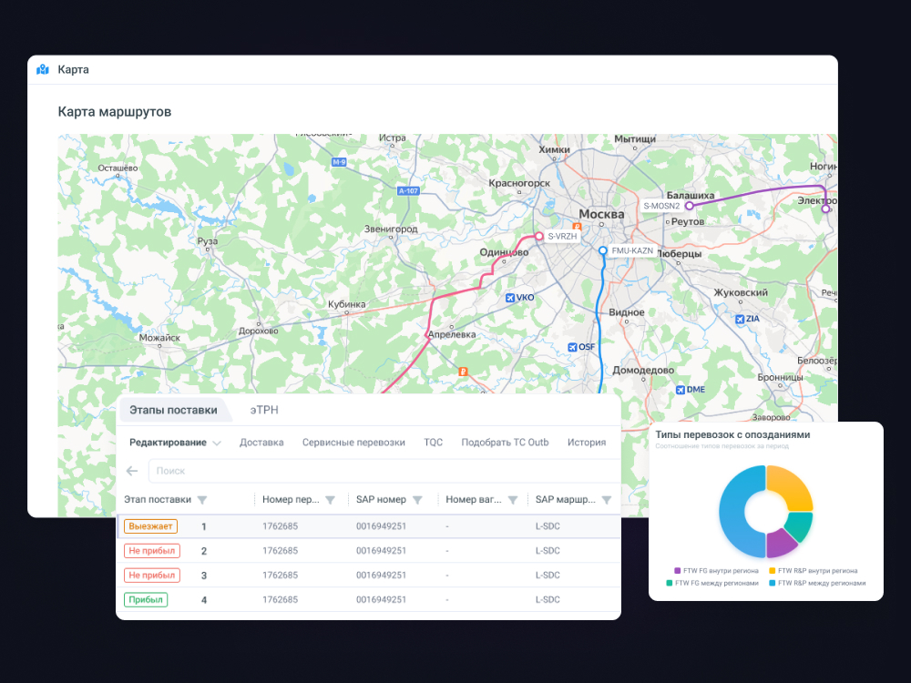
Task: Open the SAP номер column filter
Action: (418, 499)
